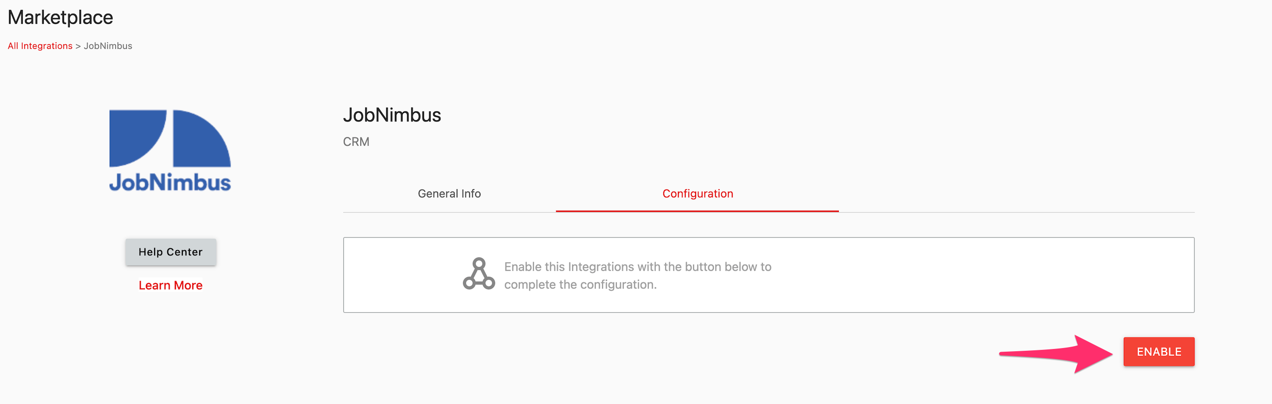This screenshot has height=404, width=1272.
Task: Click inside the configuration message box
Action: 768,275
